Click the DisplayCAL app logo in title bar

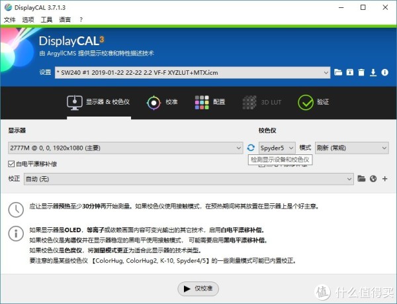coord(8,7)
